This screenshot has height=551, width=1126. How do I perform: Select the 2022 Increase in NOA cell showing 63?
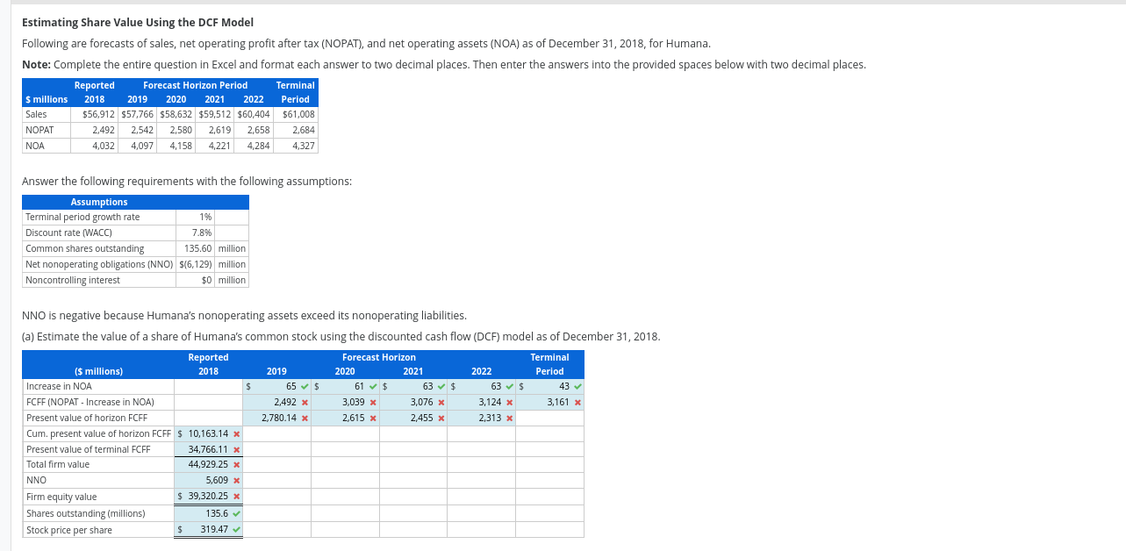[484, 386]
